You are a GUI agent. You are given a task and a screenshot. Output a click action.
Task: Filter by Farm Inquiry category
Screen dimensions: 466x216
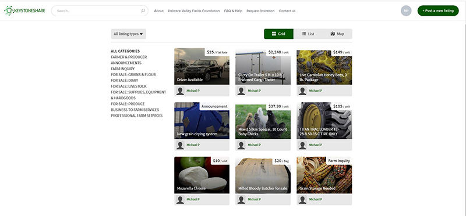(x=123, y=69)
